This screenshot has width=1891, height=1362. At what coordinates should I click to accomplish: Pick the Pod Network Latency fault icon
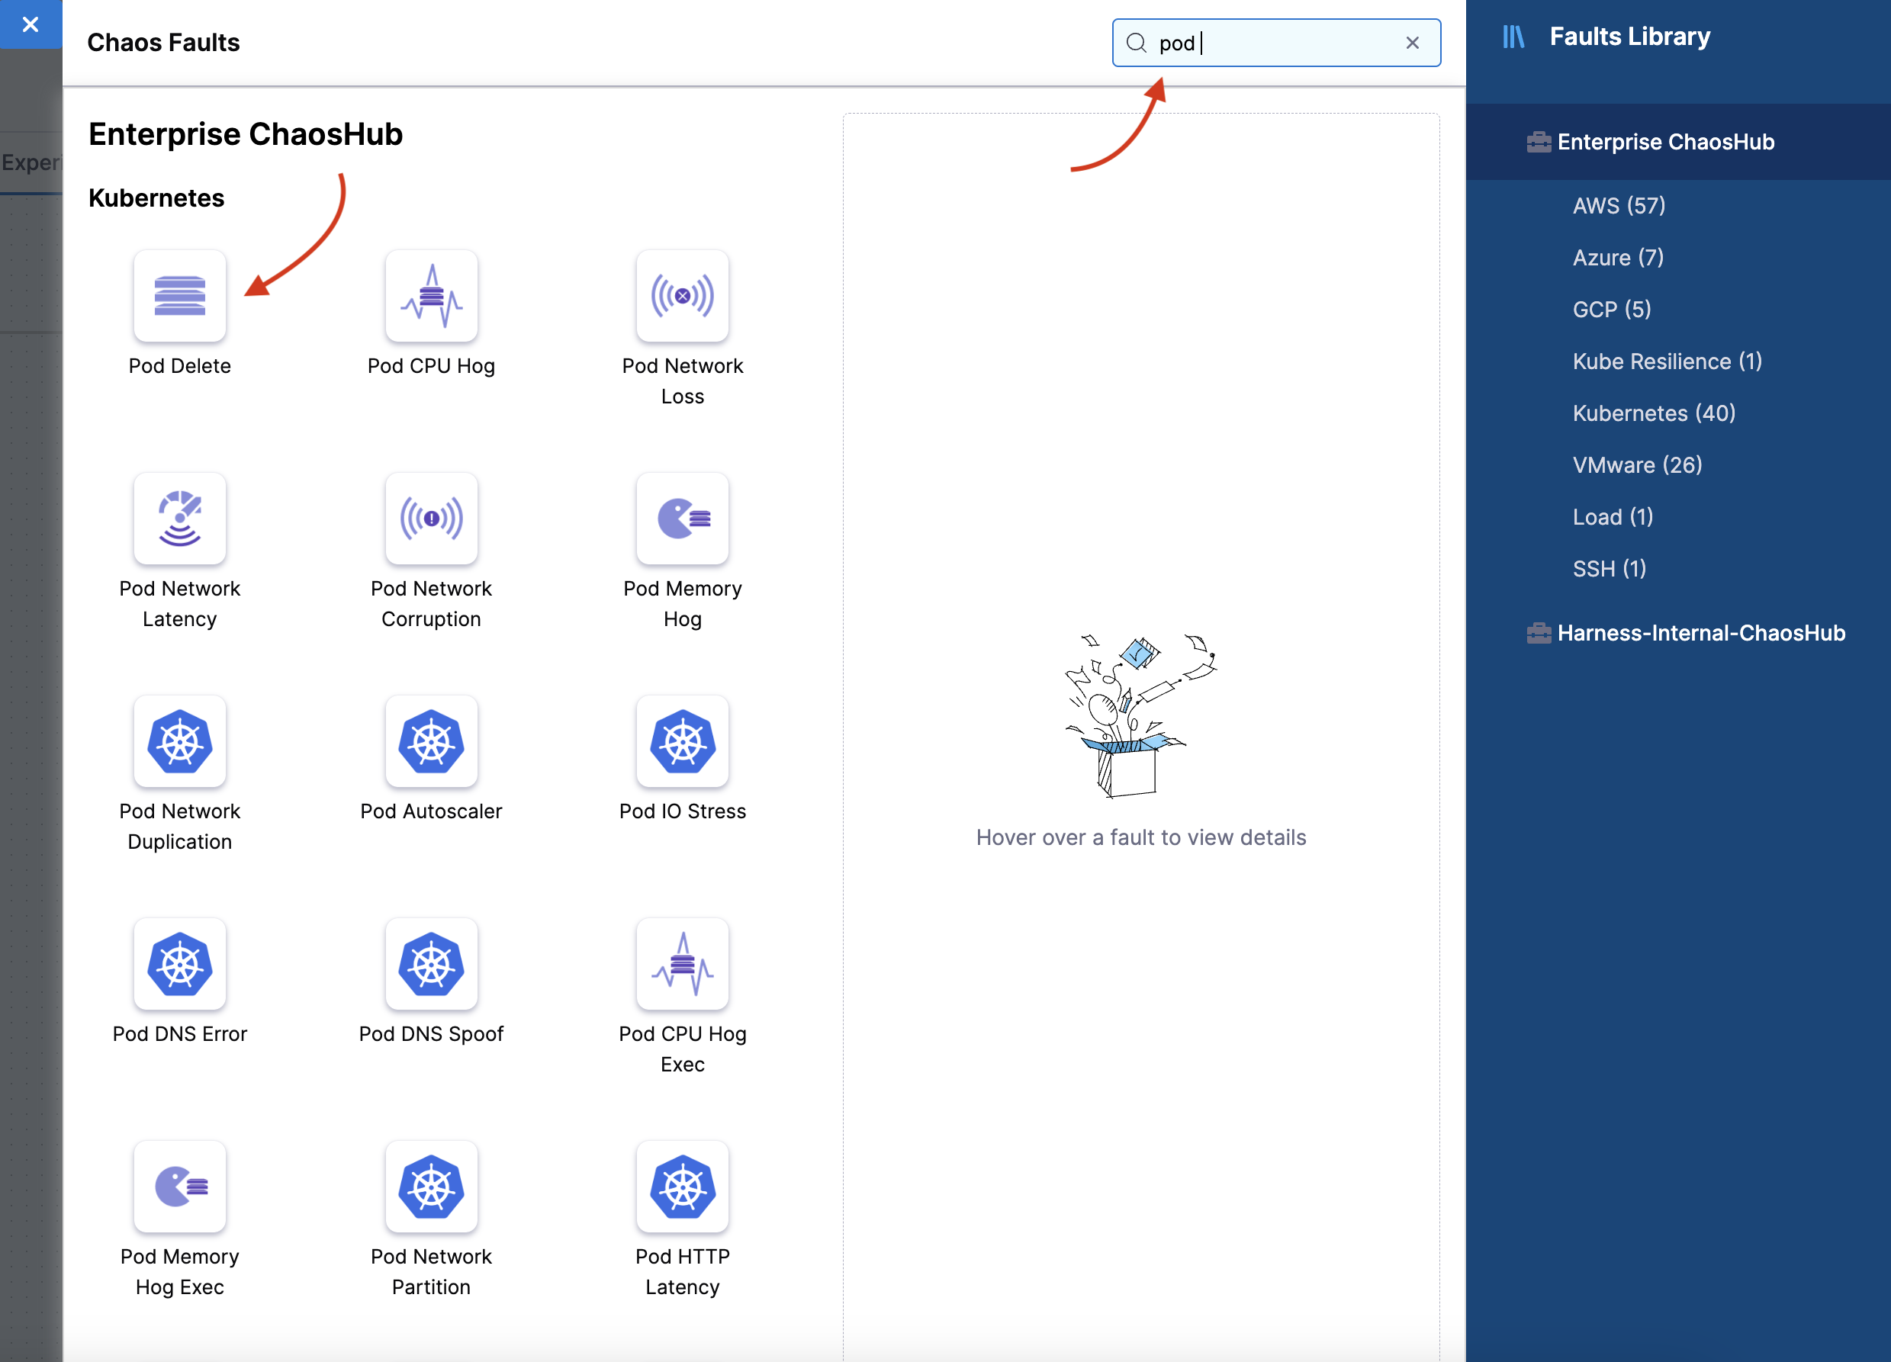point(179,519)
